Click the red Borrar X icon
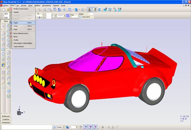 click(x=11, y=37)
